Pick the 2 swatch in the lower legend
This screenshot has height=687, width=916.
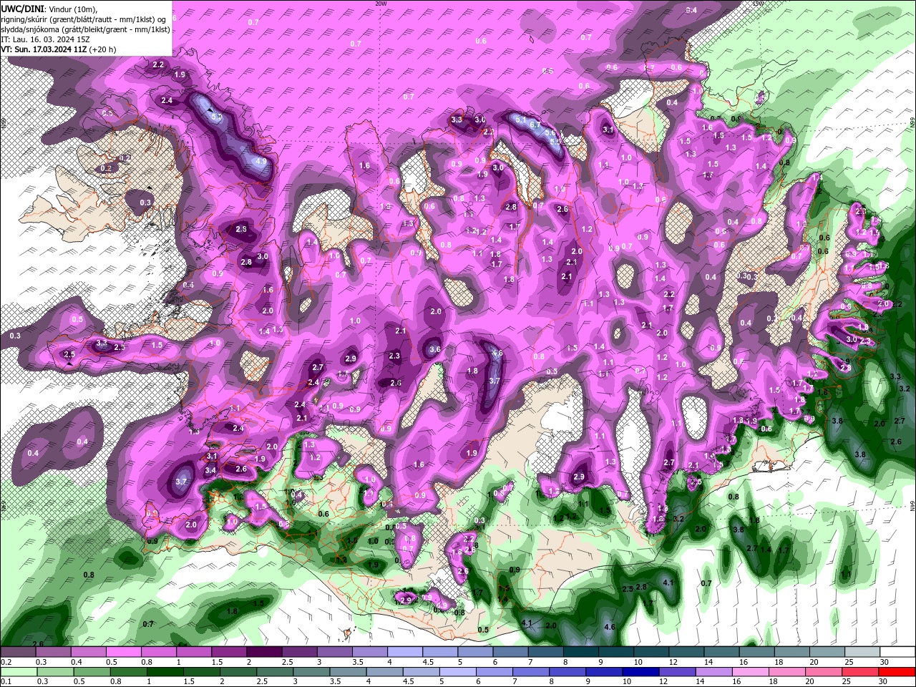tap(238, 672)
